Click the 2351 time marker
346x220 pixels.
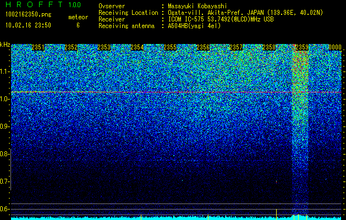click(38, 47)
